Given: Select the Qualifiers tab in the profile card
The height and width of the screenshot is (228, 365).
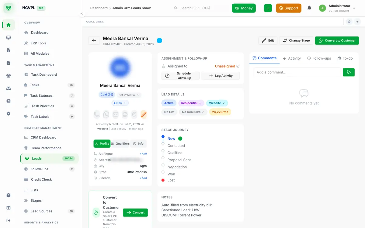Looking at the screenshot, I should (120, 144).
